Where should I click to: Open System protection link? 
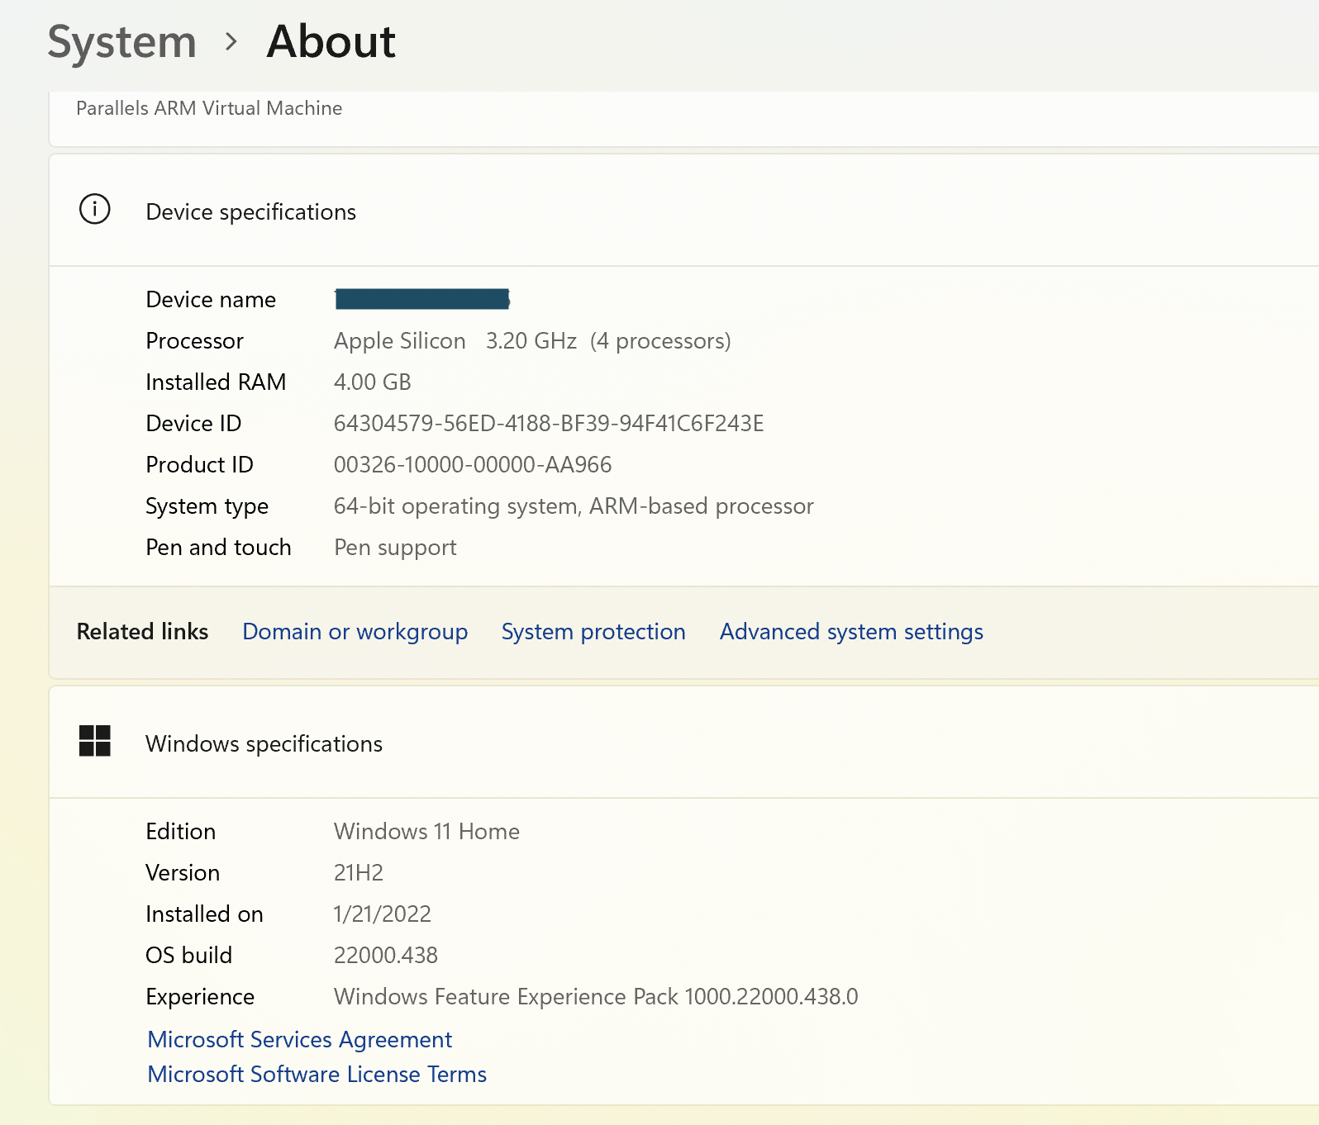593,632
